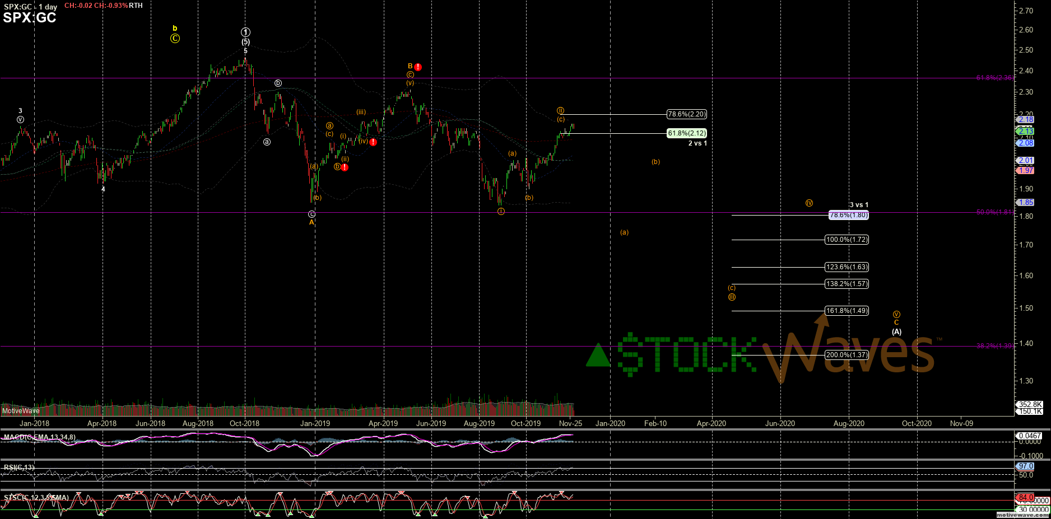Click the red alert icon beside circled b
The image size is (1051, 519).
coord(345,167)
